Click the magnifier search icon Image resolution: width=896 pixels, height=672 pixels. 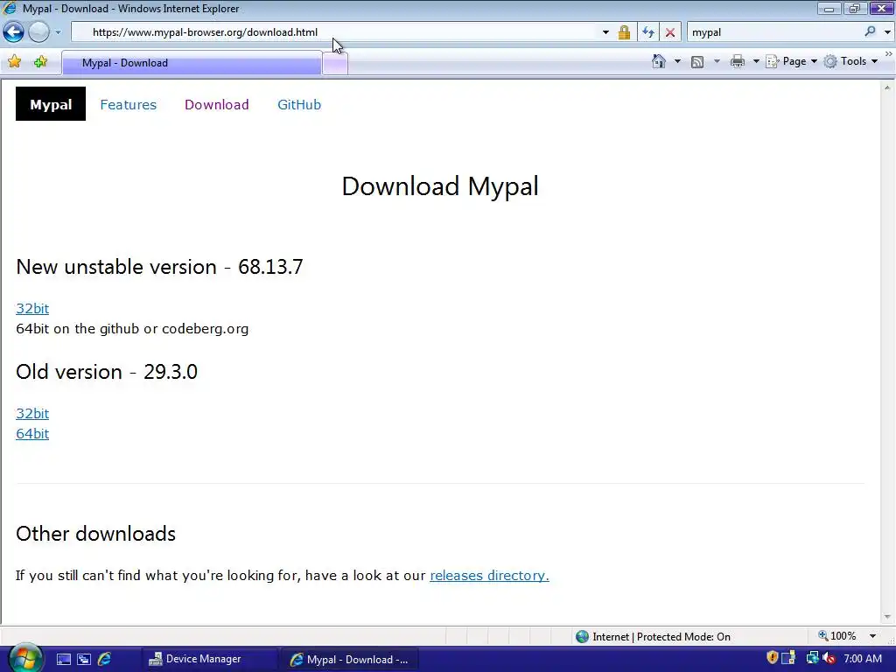[x=870, y=32]
